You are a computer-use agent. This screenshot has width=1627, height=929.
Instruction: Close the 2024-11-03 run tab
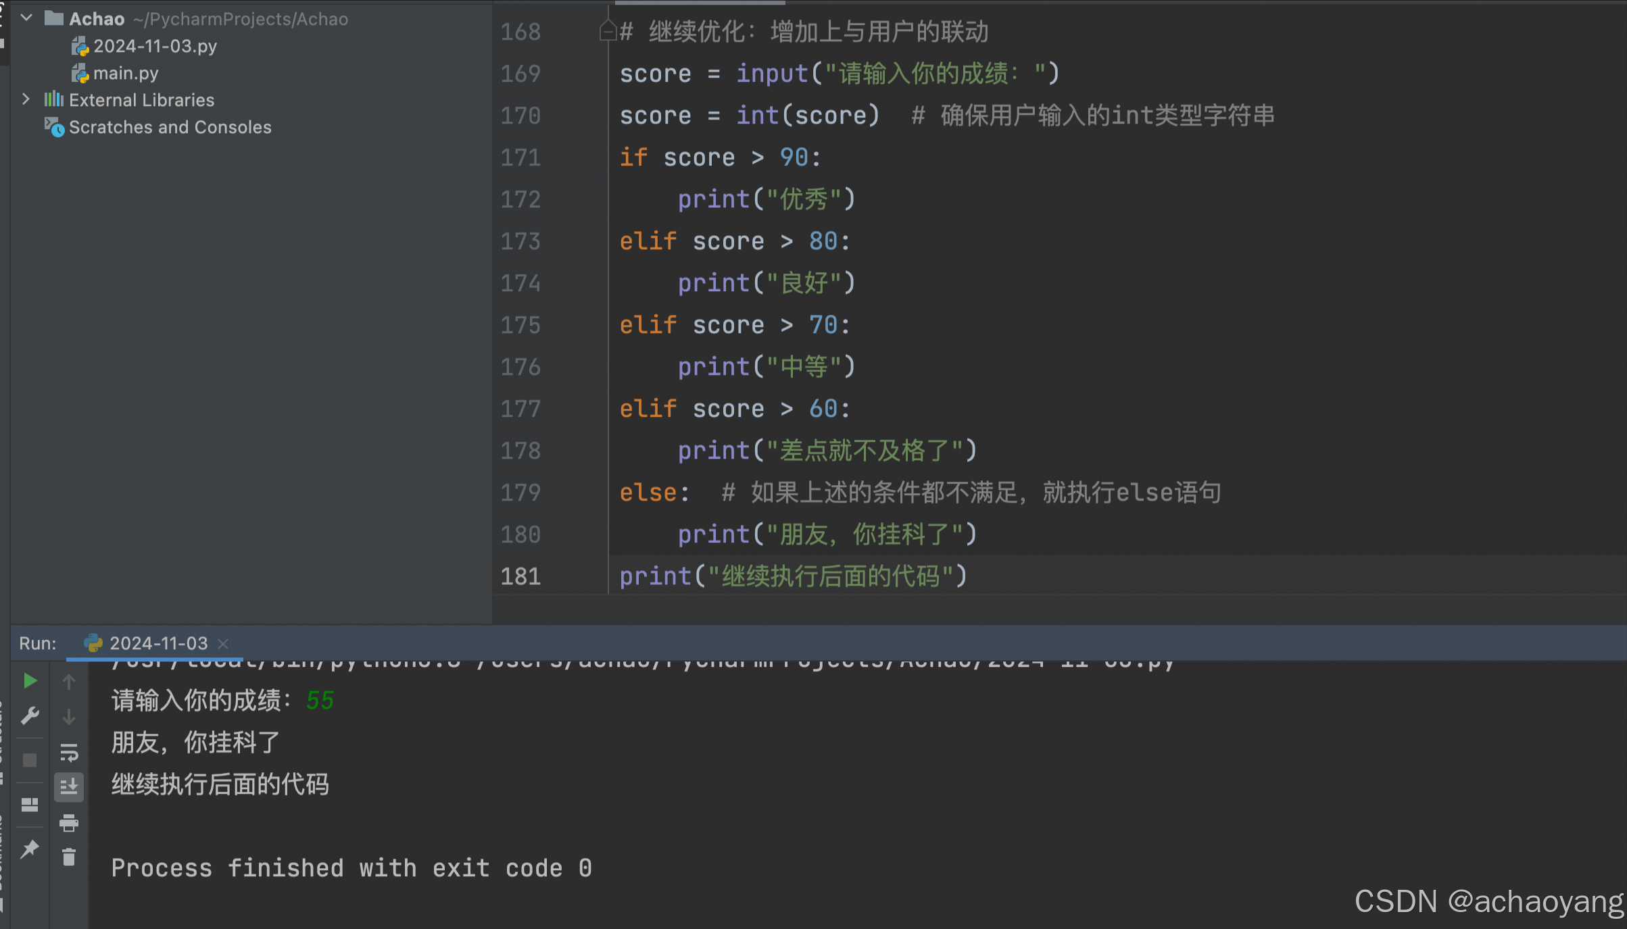click(223, 644)
